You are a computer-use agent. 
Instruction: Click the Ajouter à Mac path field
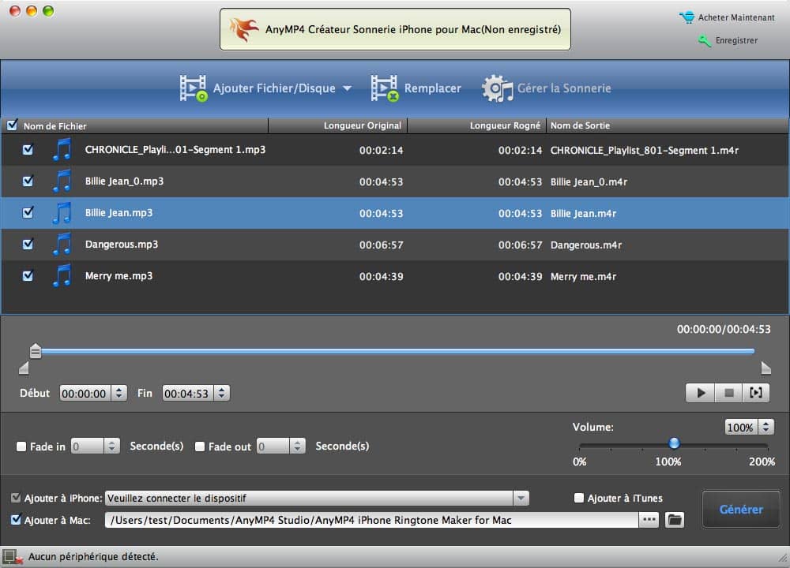pyautogui.click(x=371, y=520)
